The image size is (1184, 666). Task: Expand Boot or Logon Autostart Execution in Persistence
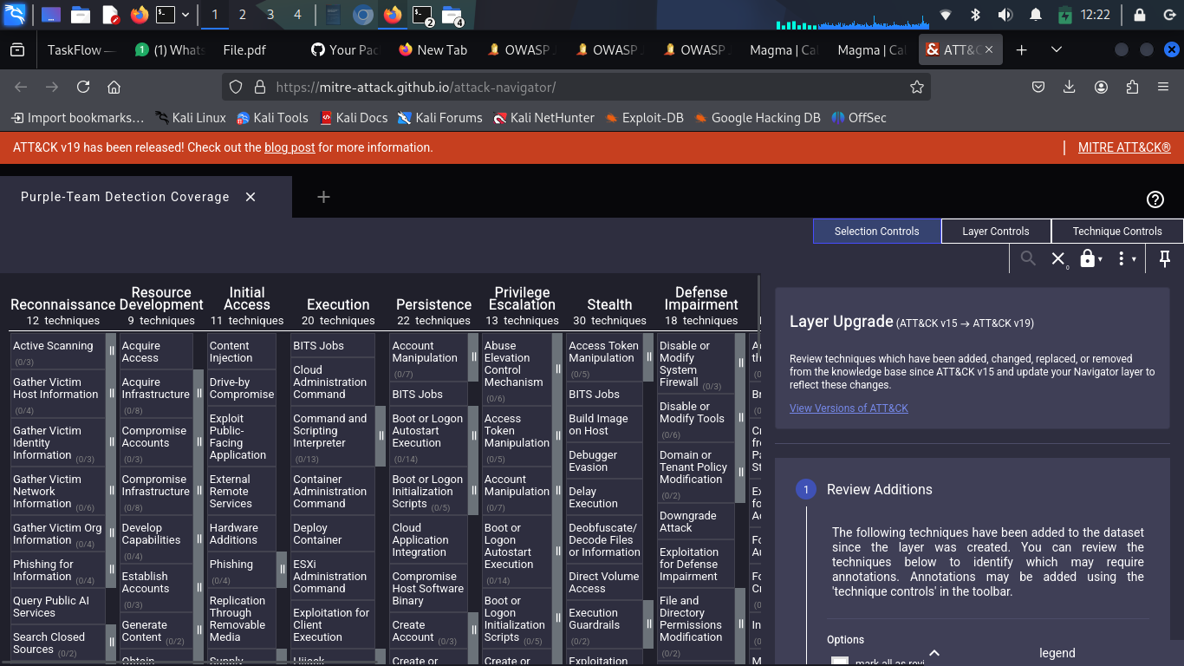(x=473, y=436)
